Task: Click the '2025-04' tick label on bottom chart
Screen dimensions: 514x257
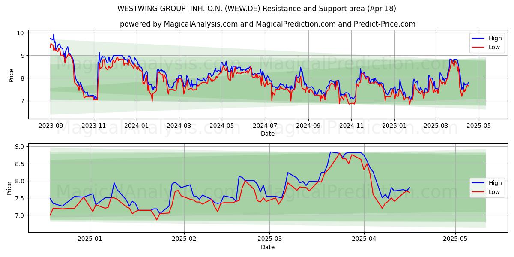Action: [x=364, y=240]
